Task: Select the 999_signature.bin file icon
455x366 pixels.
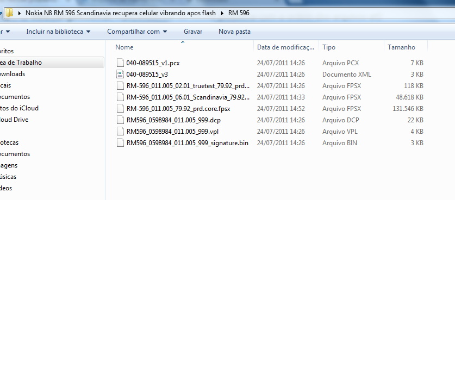Action: [x=120, y=143]
